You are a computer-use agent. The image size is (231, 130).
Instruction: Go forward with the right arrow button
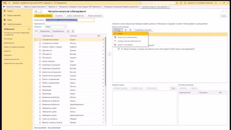[40, 11]
